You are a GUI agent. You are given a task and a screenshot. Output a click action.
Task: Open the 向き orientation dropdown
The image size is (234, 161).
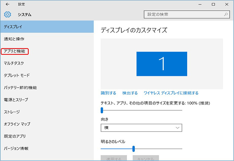[x=141, y=128]
